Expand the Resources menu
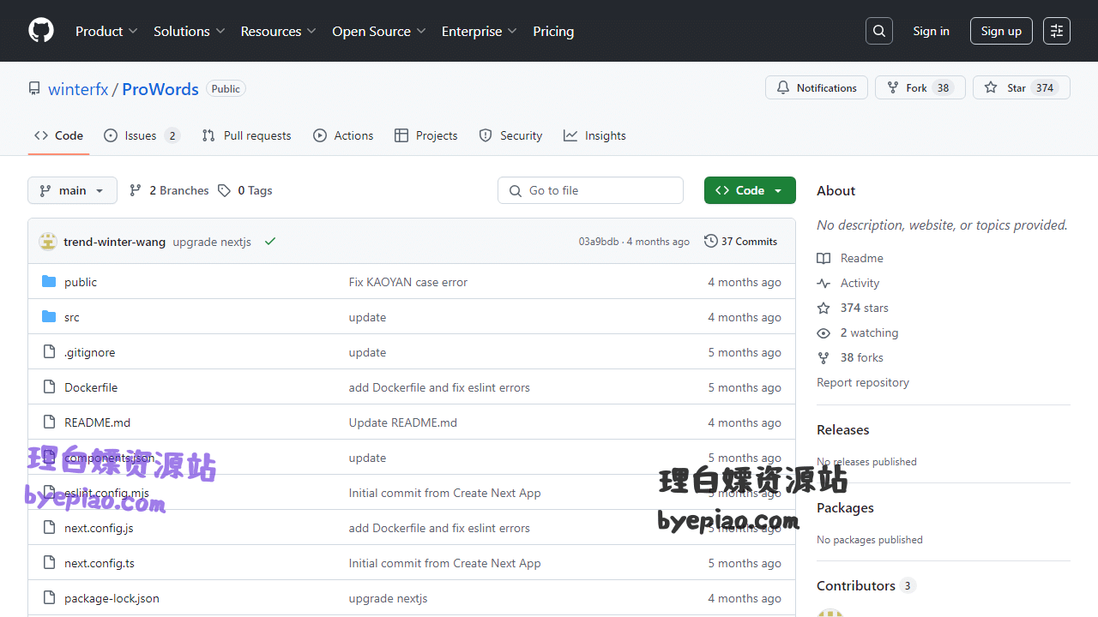1098x617 pixels. tap(279, 31)
